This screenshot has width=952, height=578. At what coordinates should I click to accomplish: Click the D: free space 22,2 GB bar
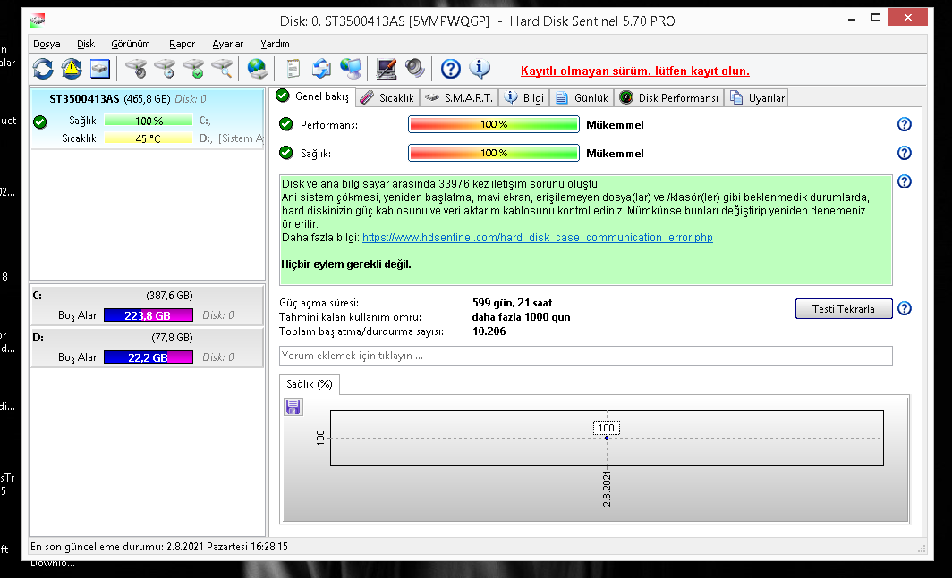[149, 357]
